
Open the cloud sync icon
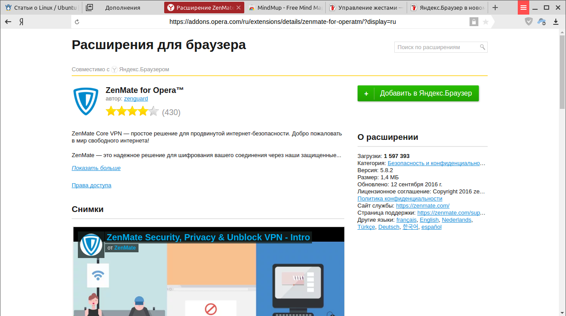coord(542,21)
